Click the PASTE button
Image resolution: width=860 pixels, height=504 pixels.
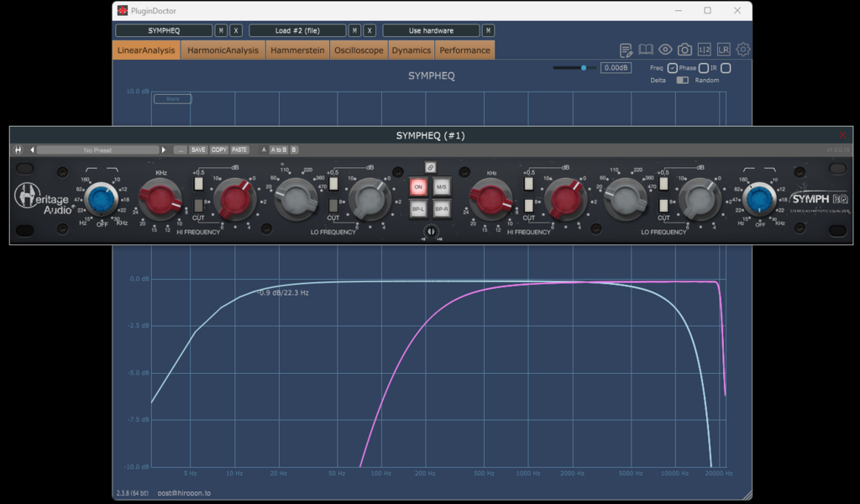click(x=239, y=150)
